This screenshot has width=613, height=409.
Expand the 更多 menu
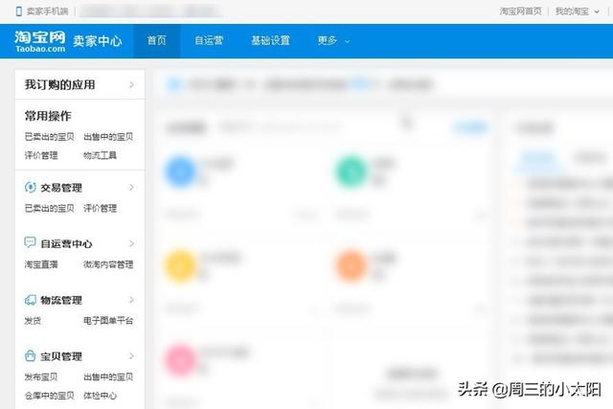(x=333, y=40)
